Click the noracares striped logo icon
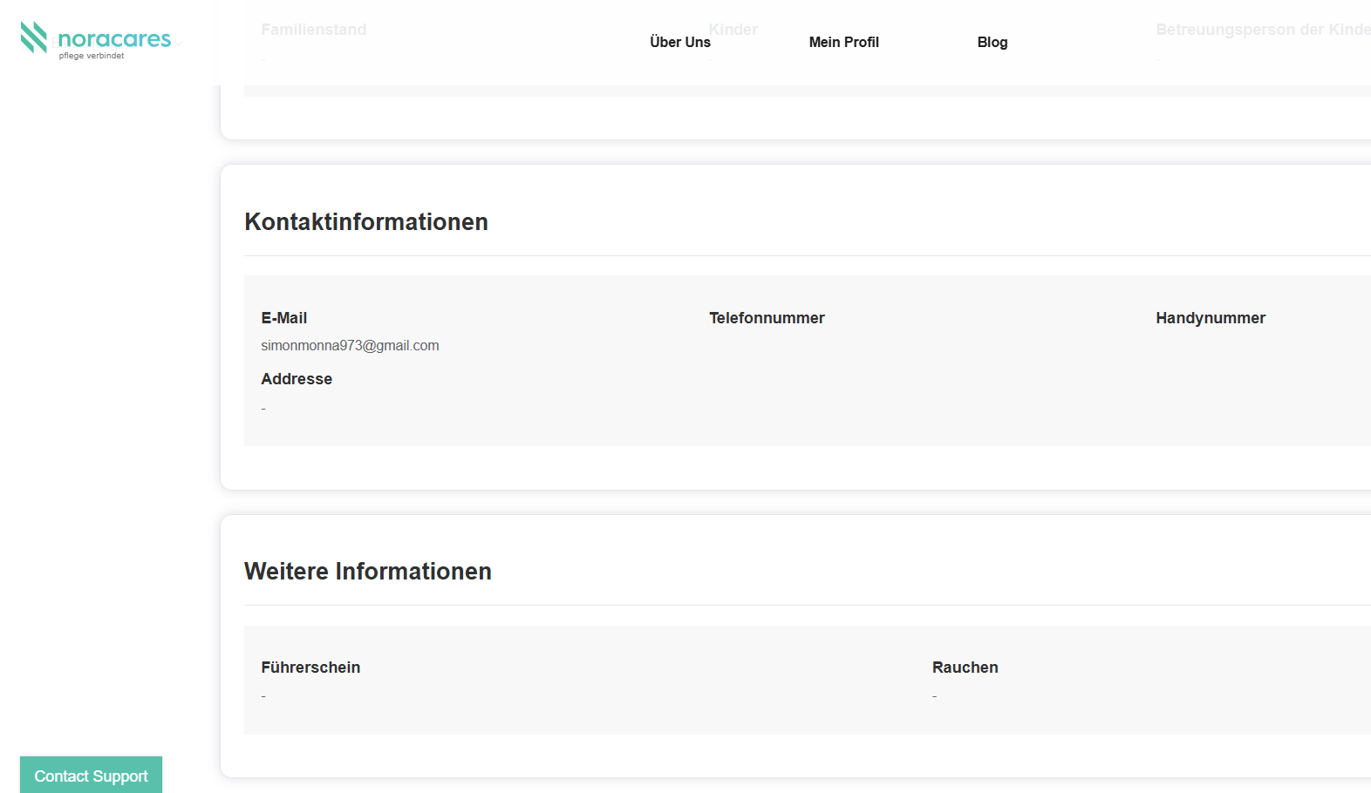1371x793 pixels. click(34, 37)
